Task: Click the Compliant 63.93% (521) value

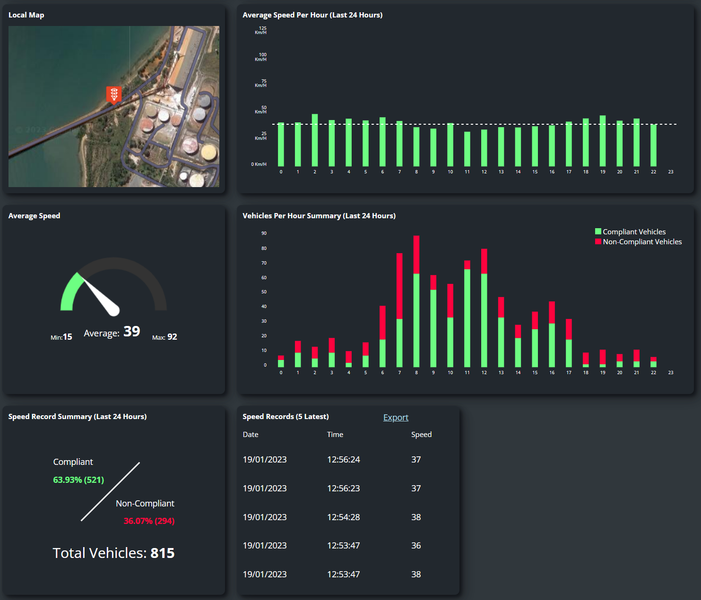Action: tap(78, 480)
